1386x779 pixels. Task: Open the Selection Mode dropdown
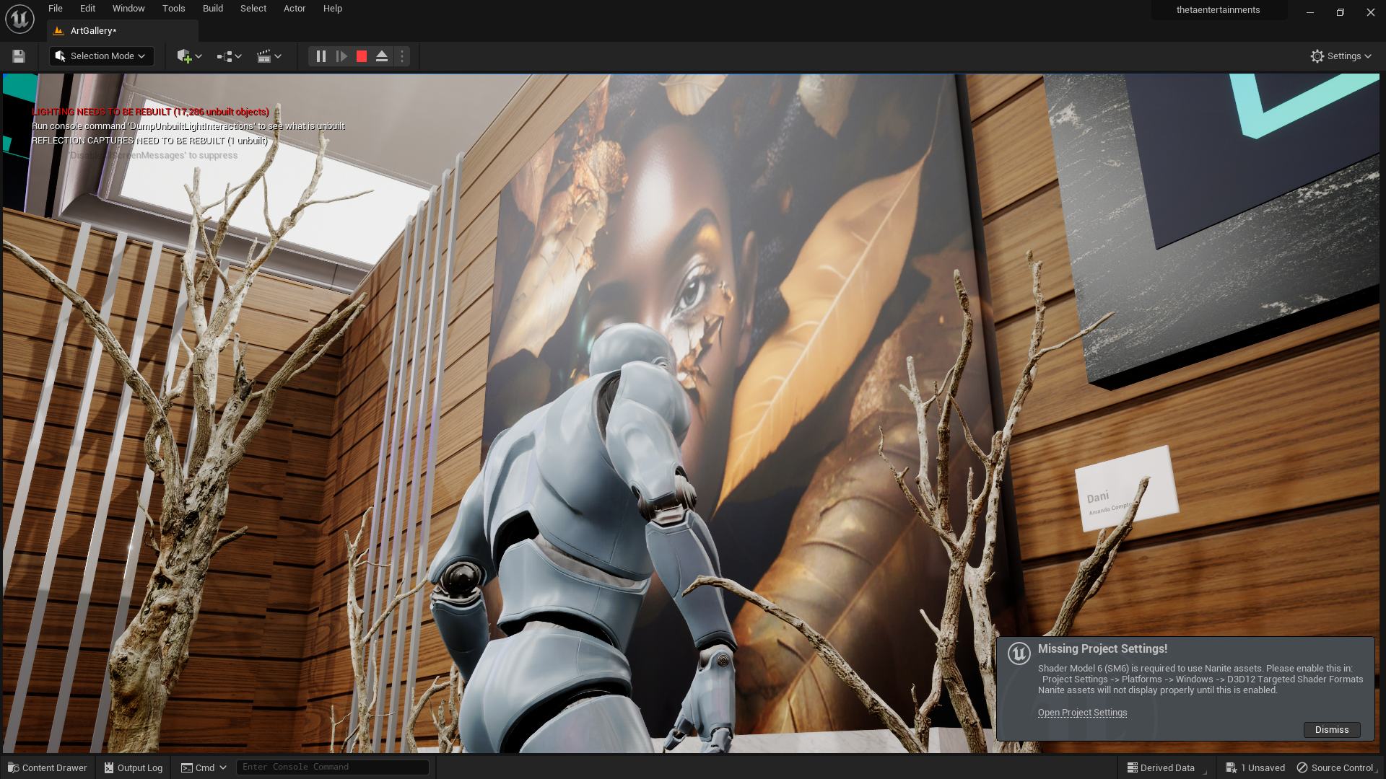click(101, 56)
